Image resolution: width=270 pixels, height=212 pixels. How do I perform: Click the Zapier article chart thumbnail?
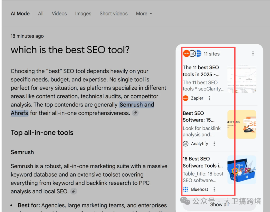click(x=242, y=79)
